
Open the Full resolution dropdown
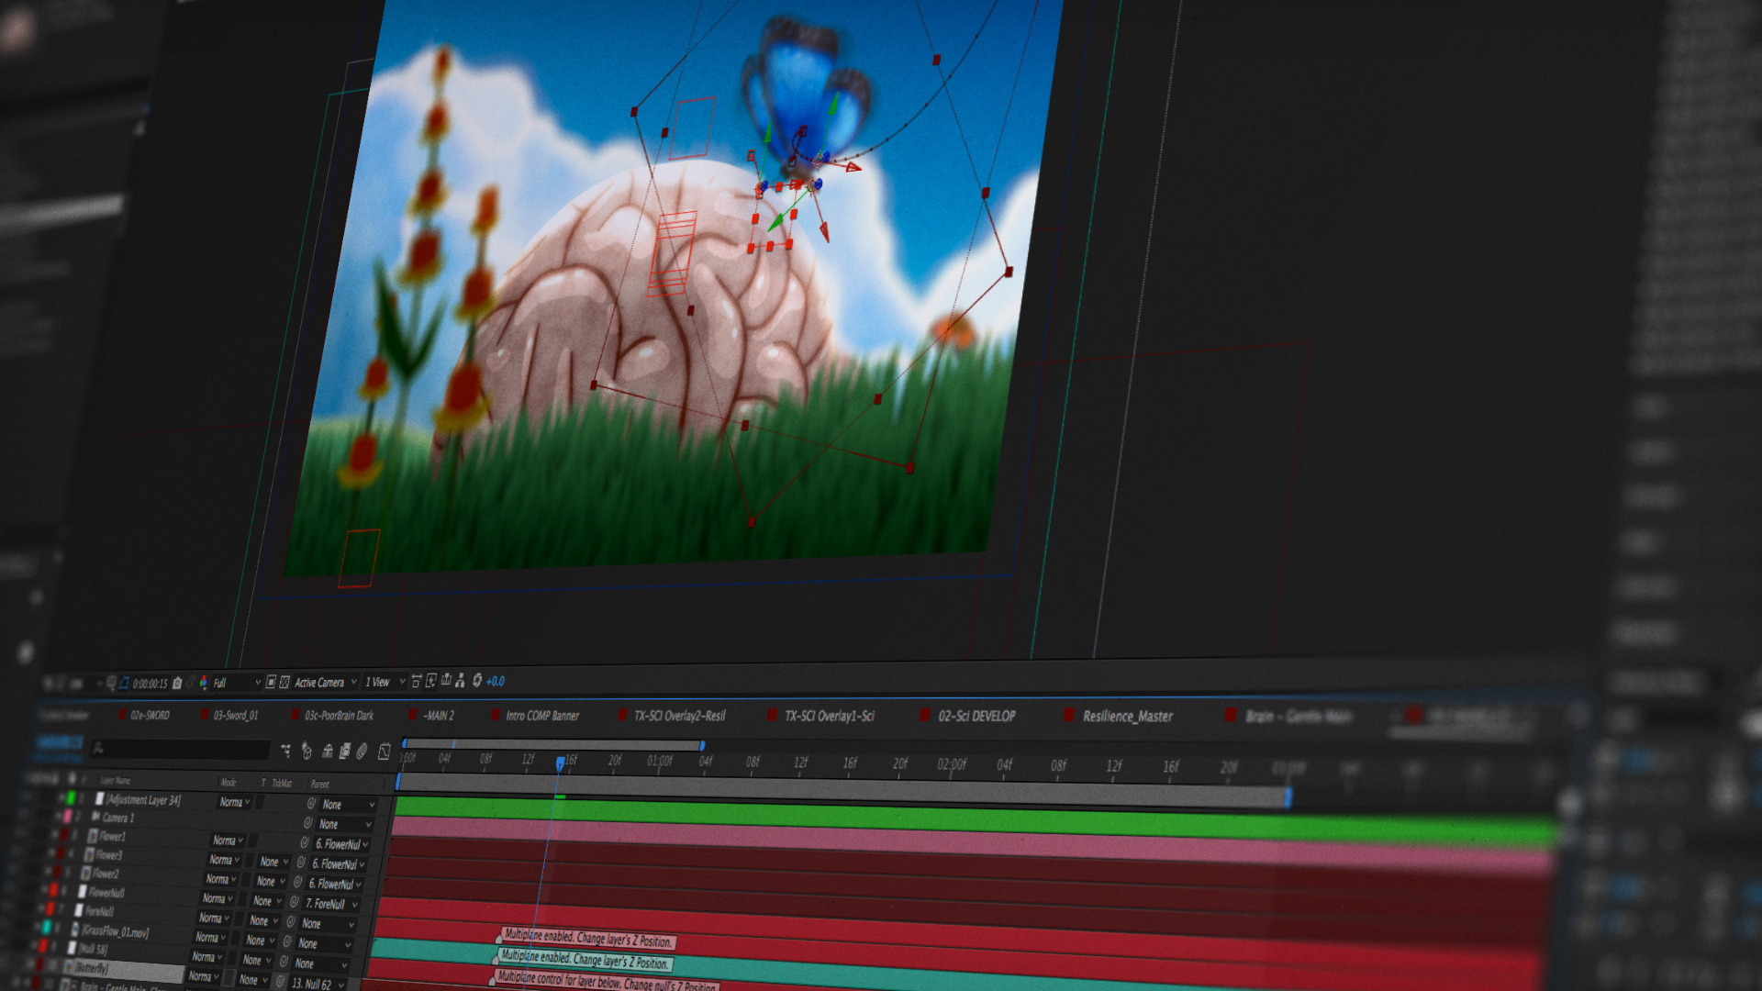pyautogui.click(x=236, y=683)
